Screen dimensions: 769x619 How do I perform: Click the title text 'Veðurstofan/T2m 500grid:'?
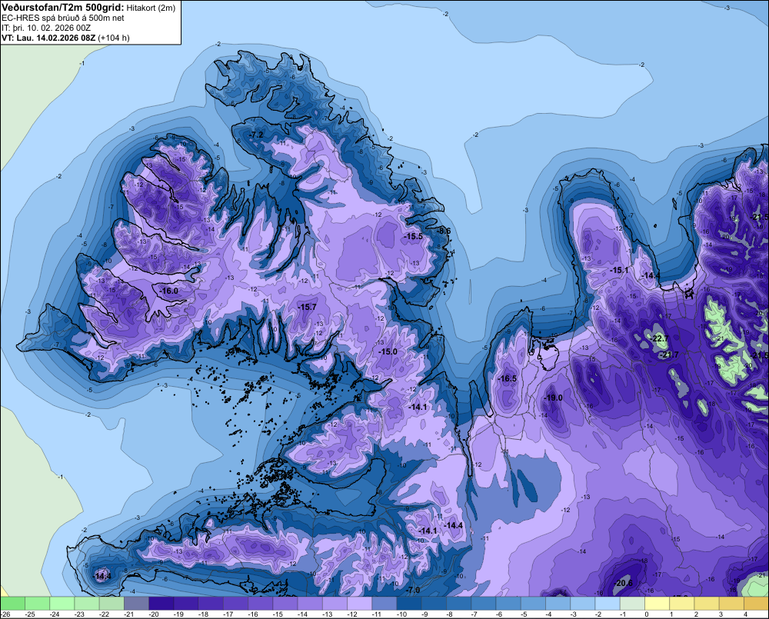point(63,7)
